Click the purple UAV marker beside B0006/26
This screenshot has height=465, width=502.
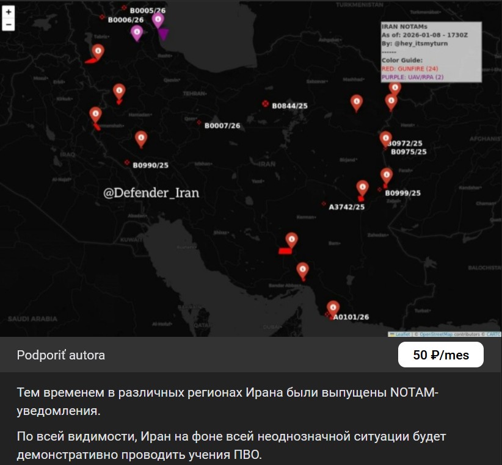pyautogui.click(x=137, y=32)
